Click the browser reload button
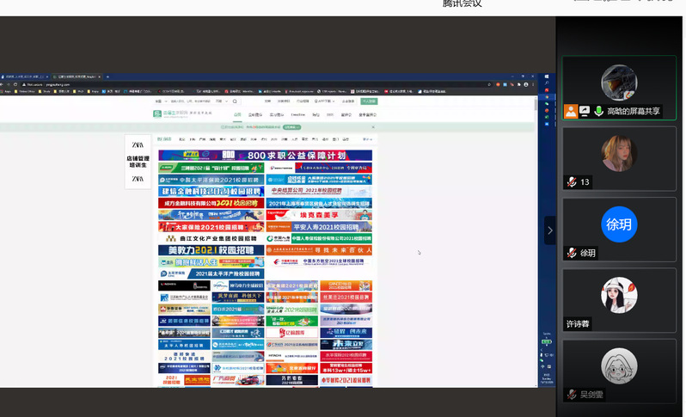 pos(15,84)
